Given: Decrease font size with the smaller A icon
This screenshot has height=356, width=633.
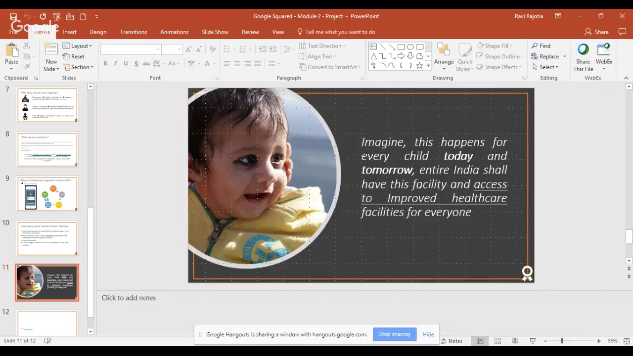Looking at the screenshot, I should click(199, 49).
